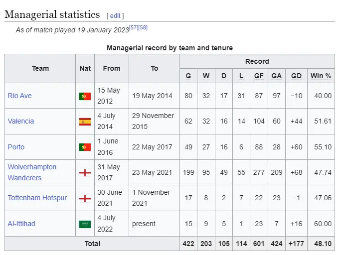Click Saudi Arabia flag in Al-Ittihad row

point(85,224)
